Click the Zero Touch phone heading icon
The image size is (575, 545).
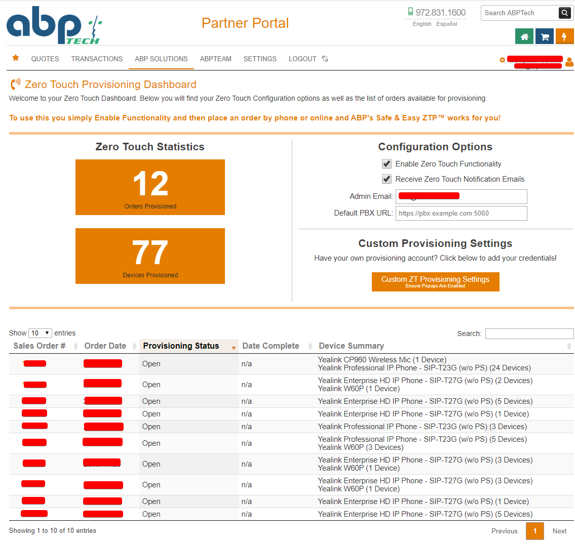(x=15, y=84)
